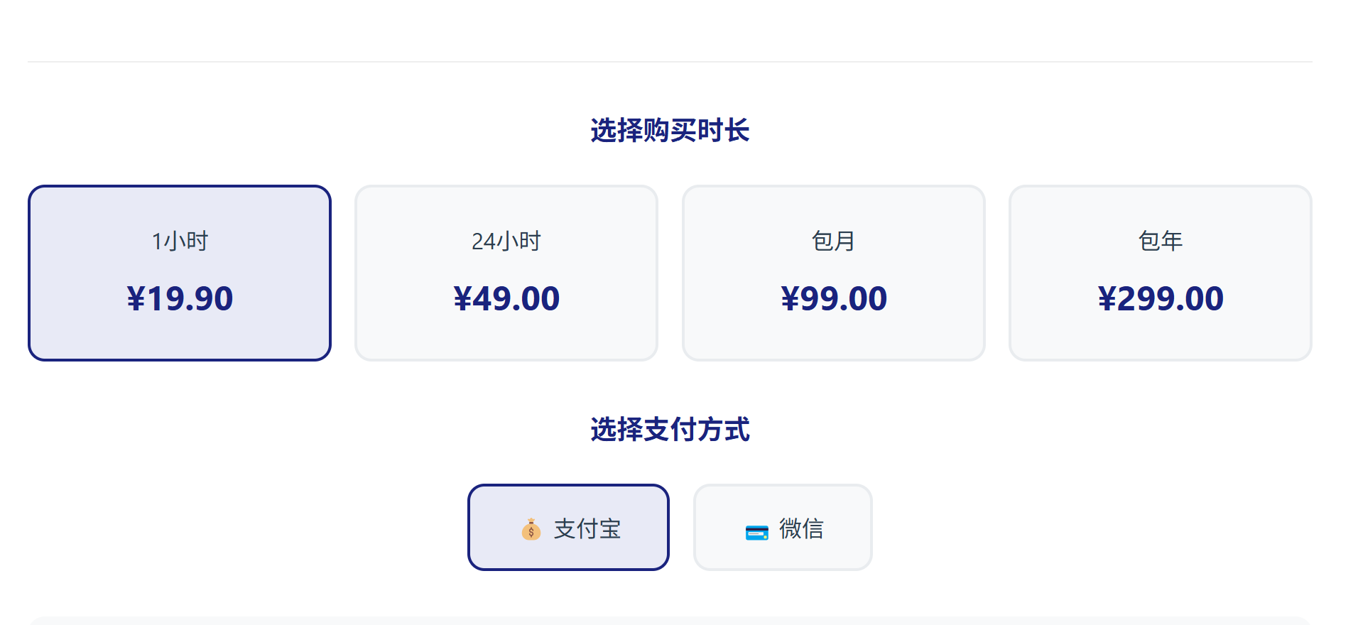The height and width of the screenshot is (625, 1358).
Task: Click the ¥299.00 price text
Action: 1161,298
